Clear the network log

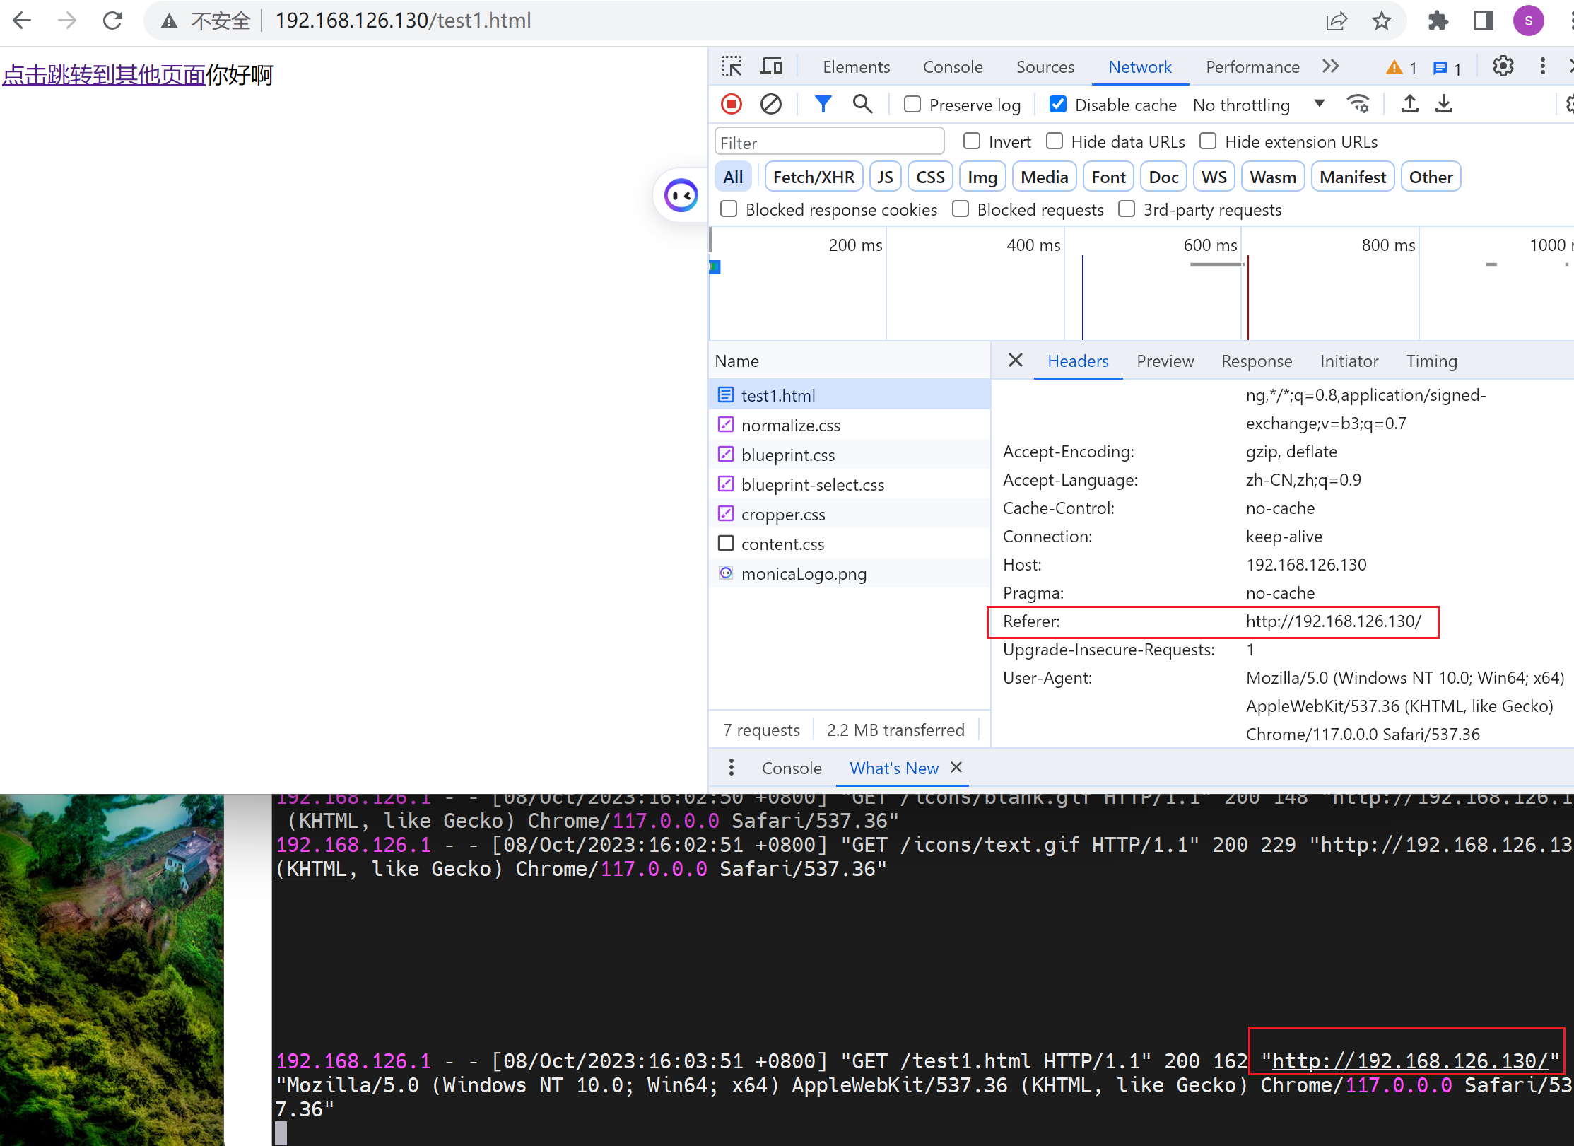(770, 105)
